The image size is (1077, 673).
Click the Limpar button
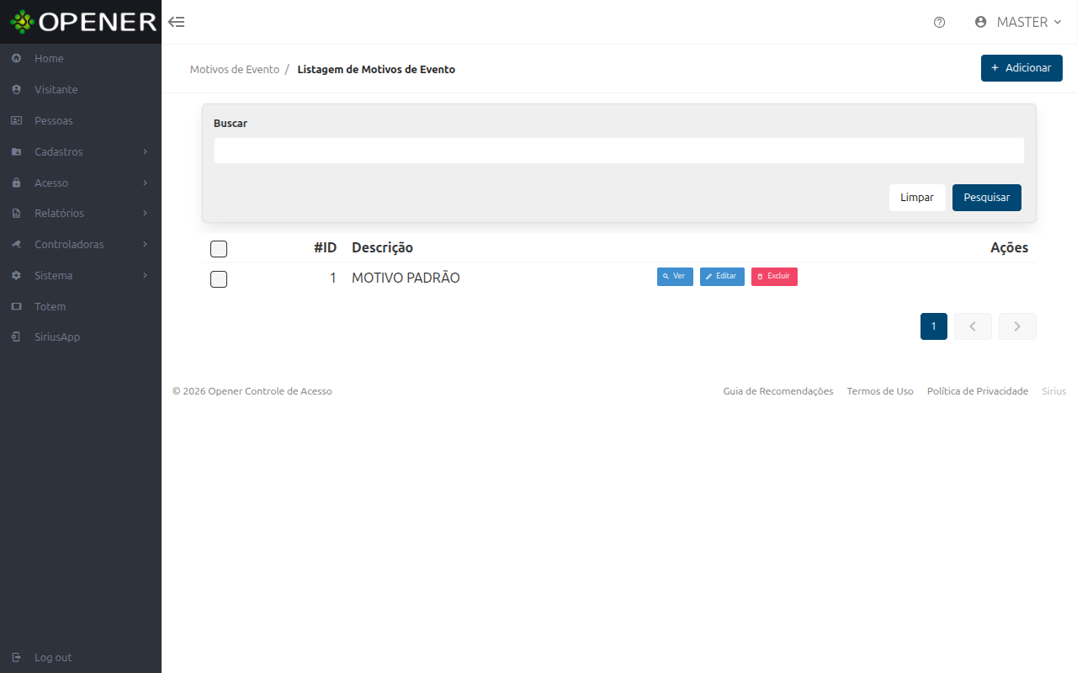click(x=917, y=198)
